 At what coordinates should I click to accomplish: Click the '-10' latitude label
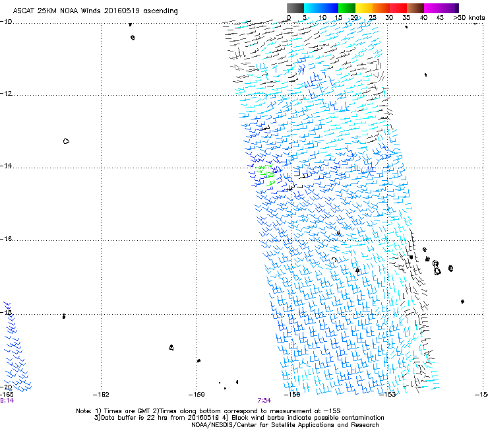(6, 22)
